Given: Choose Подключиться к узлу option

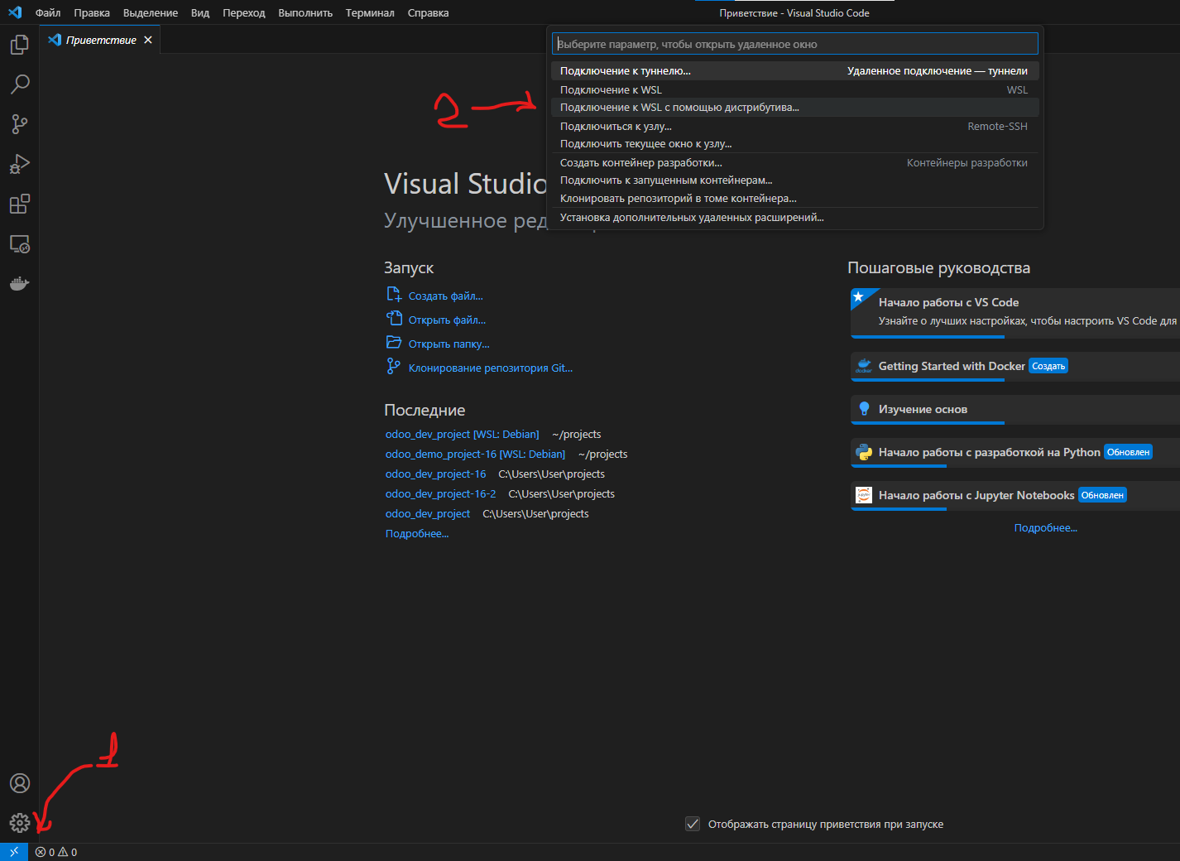Looking at the screenshot, I should tap(795, 126).
